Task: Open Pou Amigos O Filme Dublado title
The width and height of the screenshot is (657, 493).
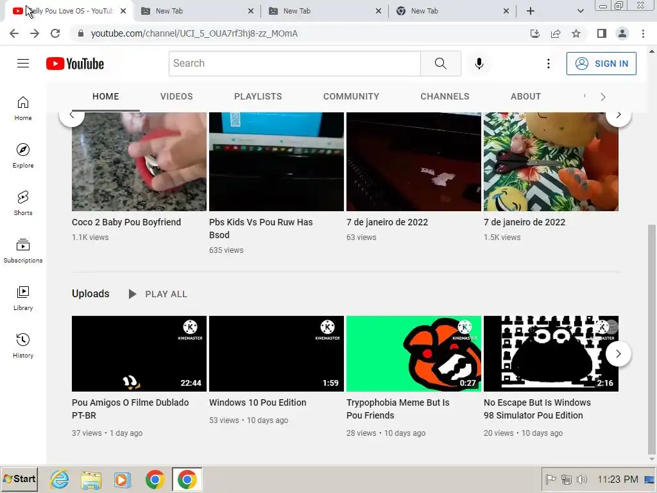Action: (130, 409)
